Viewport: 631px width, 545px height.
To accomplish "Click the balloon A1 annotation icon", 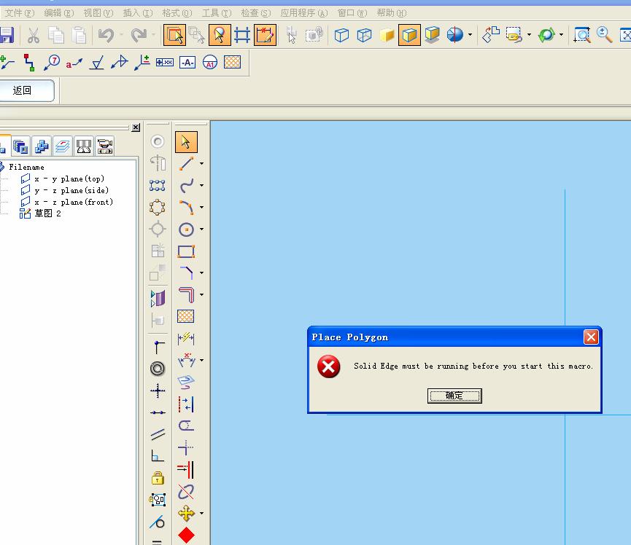I will click(209, 62).
